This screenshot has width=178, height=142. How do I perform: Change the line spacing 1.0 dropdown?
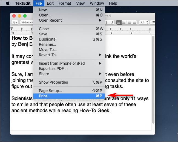(144, 22)
